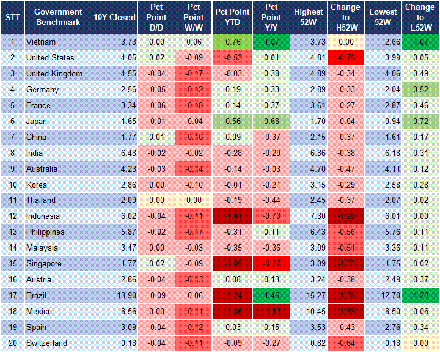Select Vietnam's green 0.76 YTD cell
This screenshot has height=352, width=440.
pyautogui.click(x=232, y=42)
